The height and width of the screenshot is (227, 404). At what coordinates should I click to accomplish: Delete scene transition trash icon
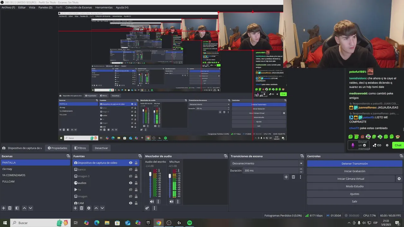(x=293, y=177)
